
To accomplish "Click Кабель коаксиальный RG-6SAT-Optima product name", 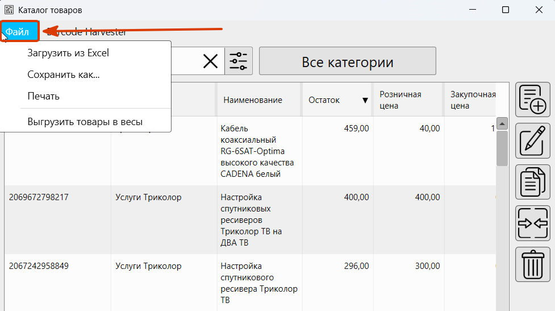I will click(257, 151).
